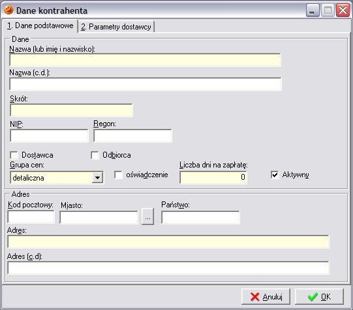Screen dimensions: 353x310
Task: Click the 'Liczba dni na zapłatę' field
Action: pos(213,177)
